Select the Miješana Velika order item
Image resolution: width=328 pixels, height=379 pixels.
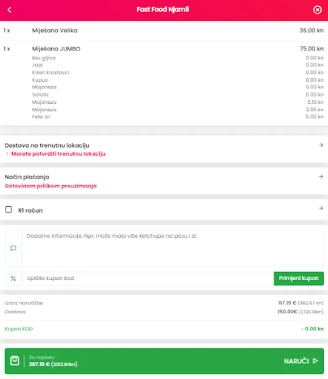pyautogui.click(x=55, y=30)
